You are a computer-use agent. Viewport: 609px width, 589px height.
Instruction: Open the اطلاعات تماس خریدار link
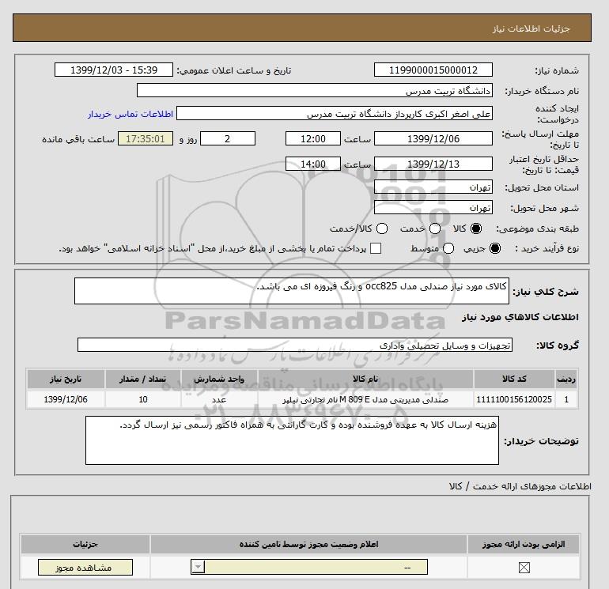point(130,114)
